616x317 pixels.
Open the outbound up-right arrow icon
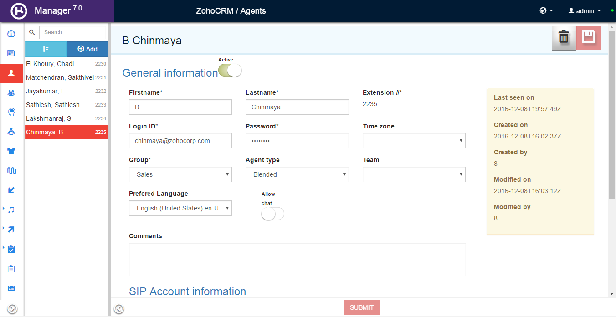click(11, 229)
